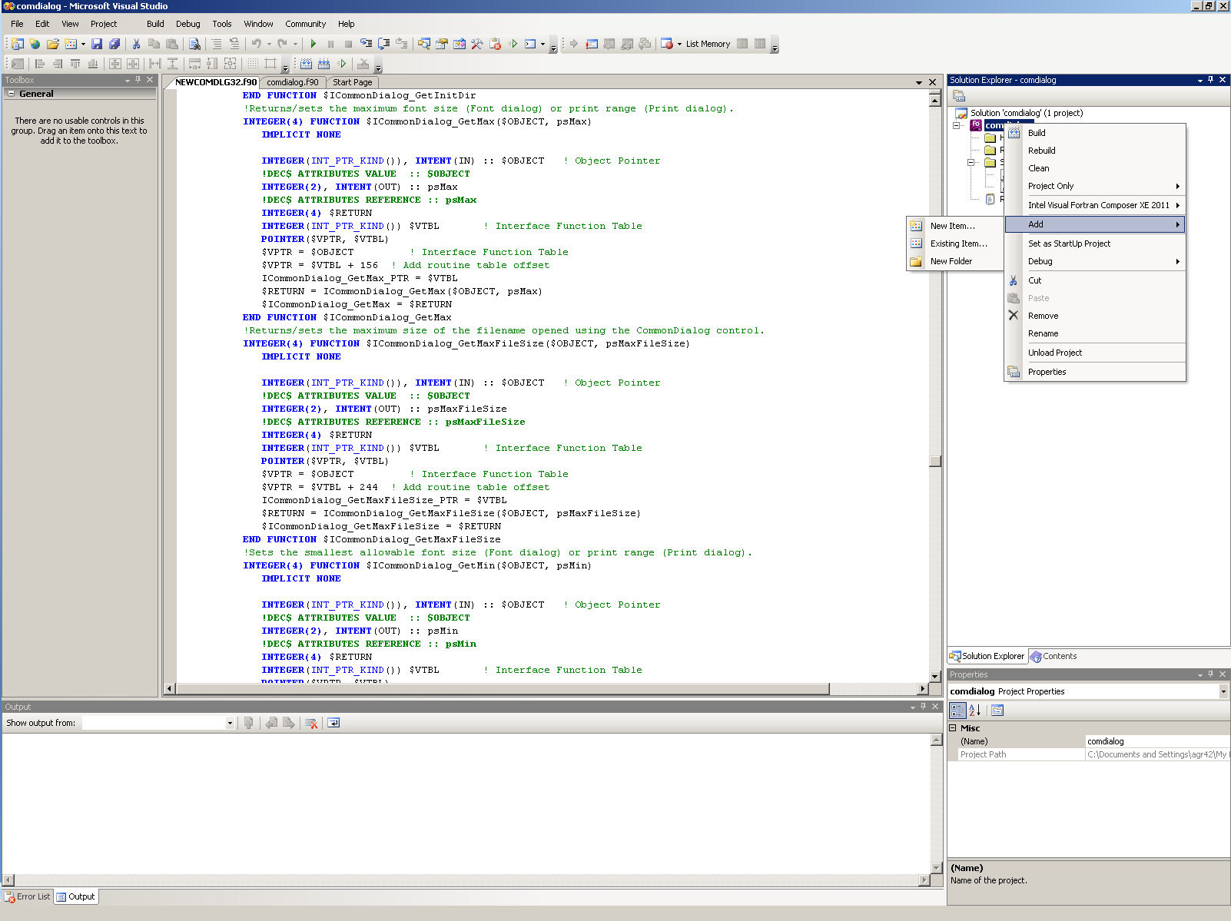Viewport: 1231px width, 921px height.
Task: Collapse the General toolbox group
Action: point(11,94)
